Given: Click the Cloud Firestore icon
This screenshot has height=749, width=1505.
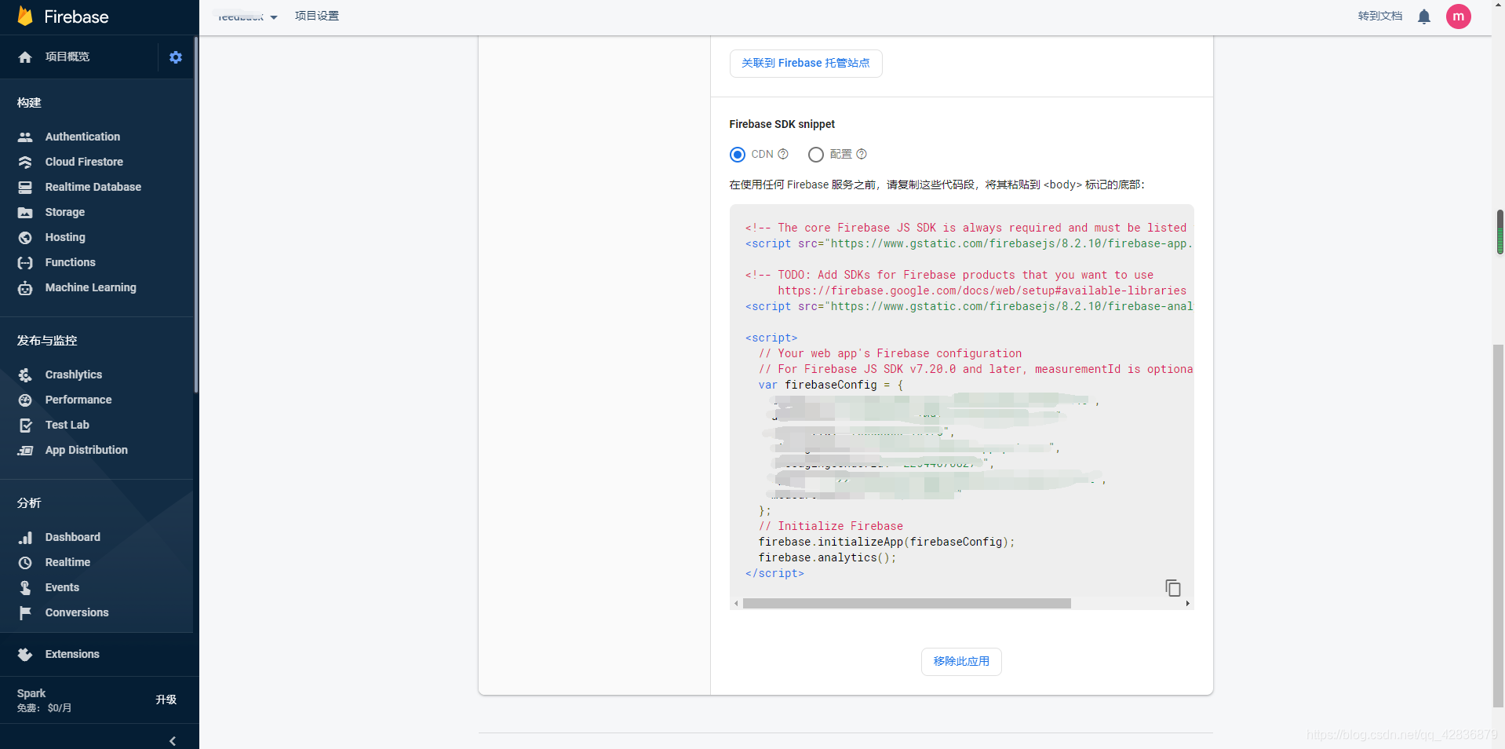Looking at the screenshot, I should click(25, 162).
